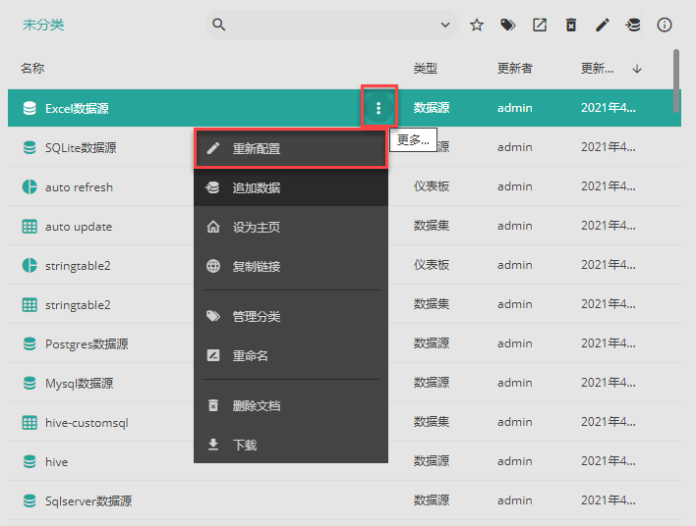Click the pencil edit icon in toolbar

click(x=603, y=25)
